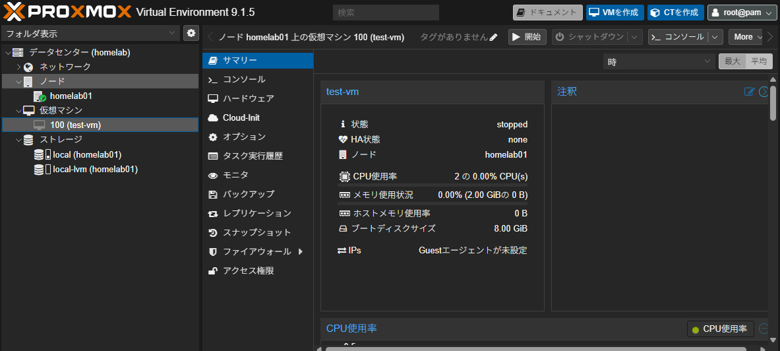Click the network globe icon in tree

[x=29, y=67]
